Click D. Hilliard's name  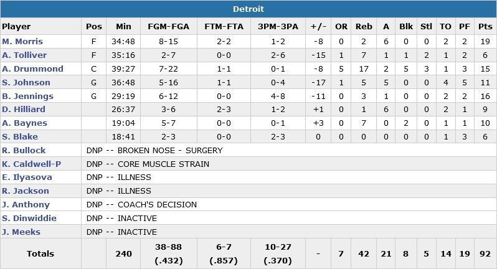24,110
